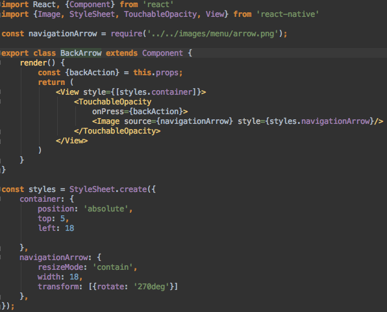
Task: Select the 'contain' string value
Action: [113, 267]
